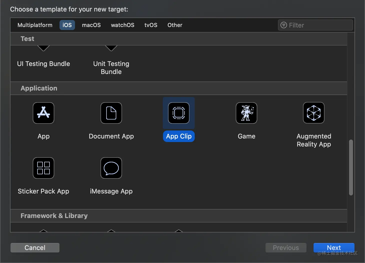
Task: Click the Framework & Library section header
Action: click(x=179, y=216)
